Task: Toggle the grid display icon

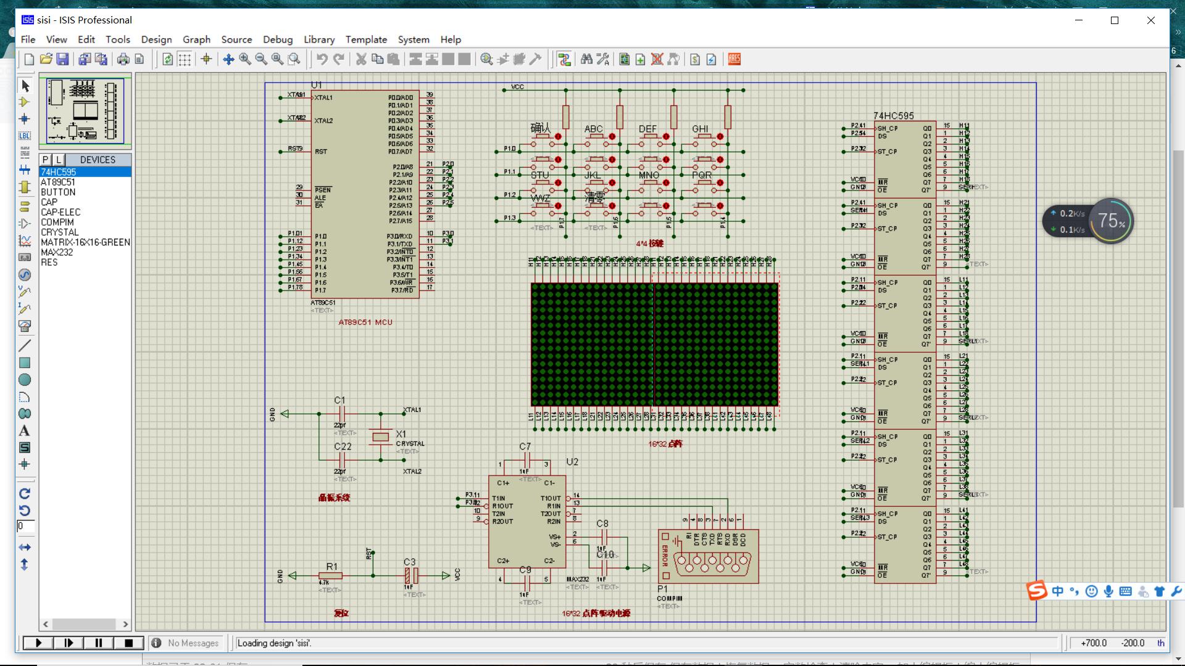Action: click(x=185, y=59)
